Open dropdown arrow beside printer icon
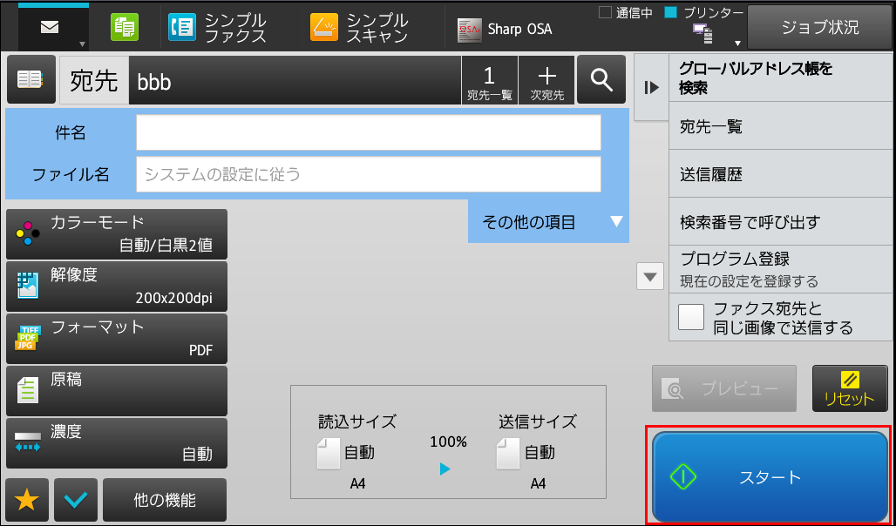This screenshot has width=896, height=526. [737, 44]
